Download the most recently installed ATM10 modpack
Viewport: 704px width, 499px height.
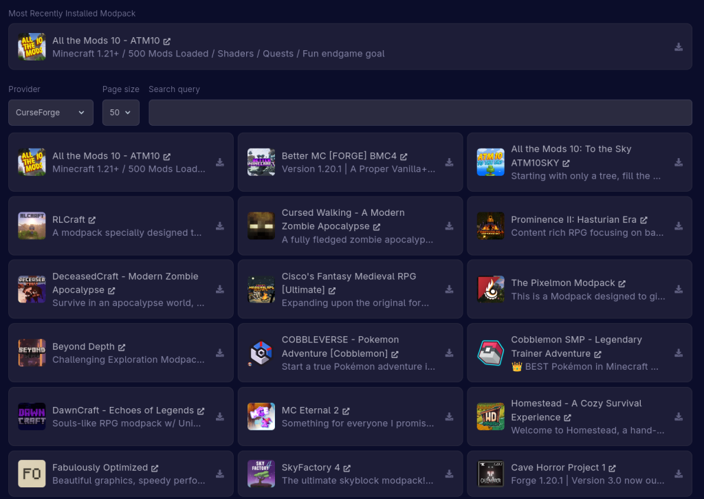point(678,47)
